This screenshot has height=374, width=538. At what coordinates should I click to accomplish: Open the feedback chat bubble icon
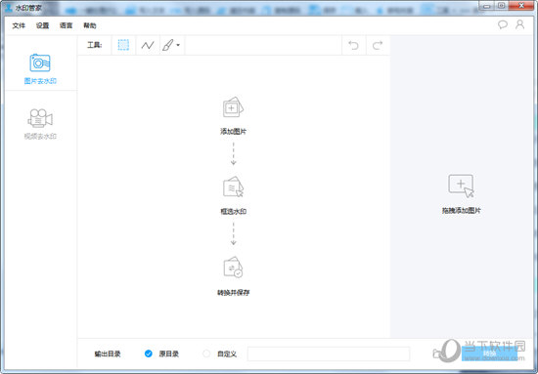point(503,24)
